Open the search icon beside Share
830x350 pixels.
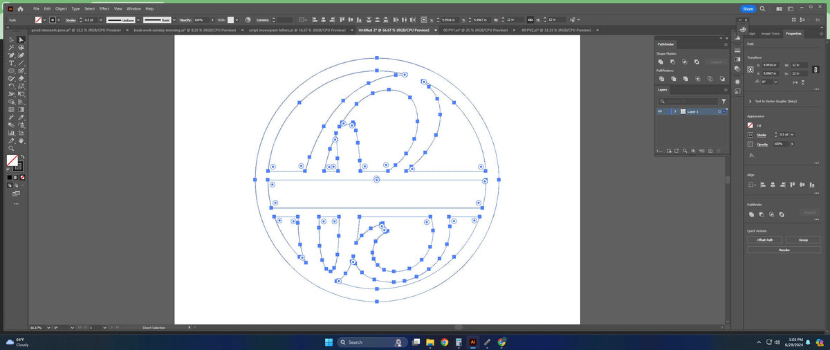[762, 8]
